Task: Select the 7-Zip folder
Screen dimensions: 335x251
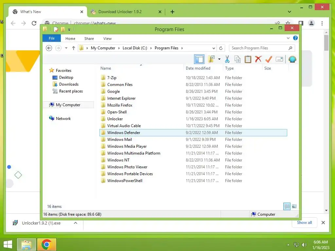Action: click(193, 78)
